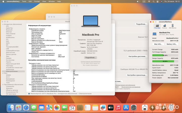Click the 83.8% design capacity bar
This screenshot has width=182, height=113.
click(165, 61)
